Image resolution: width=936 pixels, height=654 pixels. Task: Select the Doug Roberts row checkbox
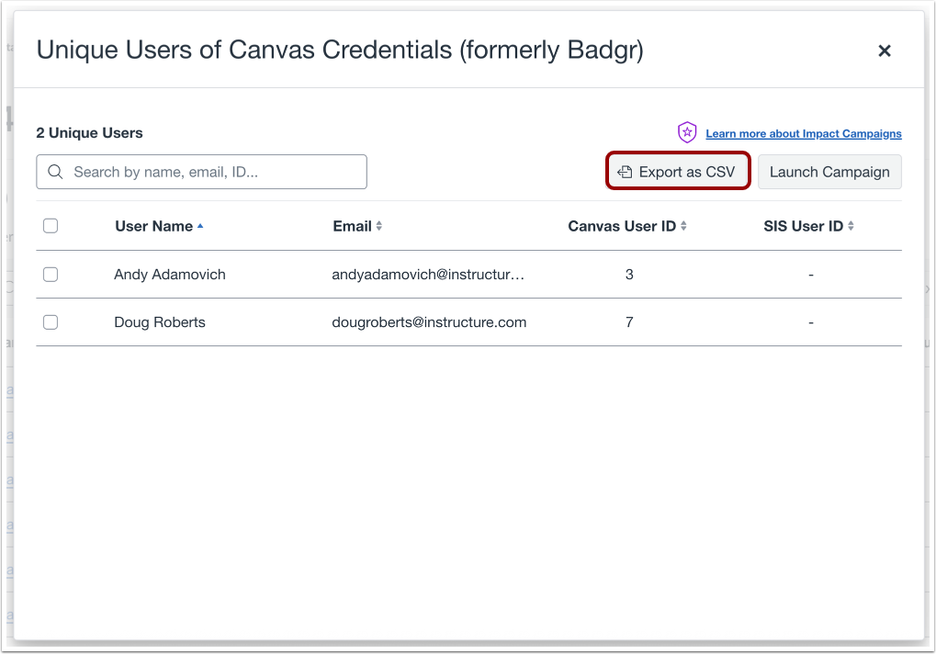pos(51,322)
